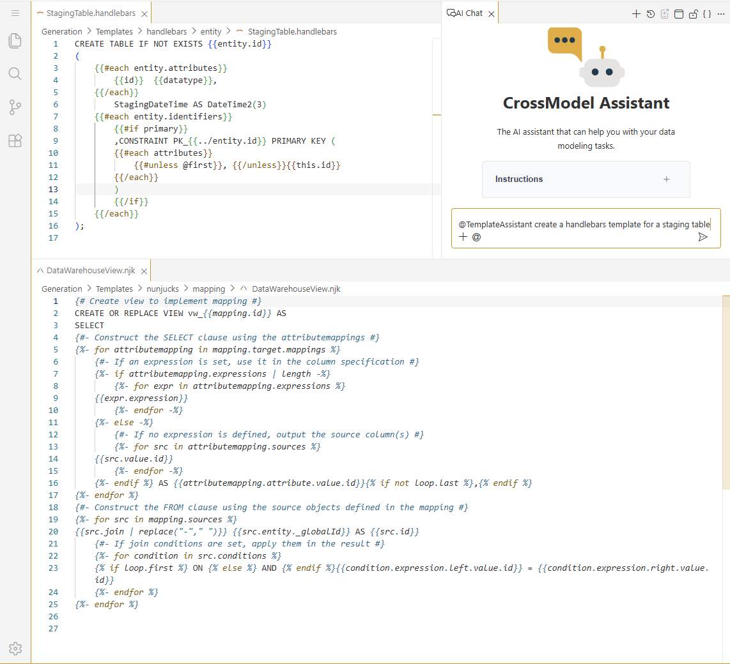Open the Search view in activity bar
The image size is (730, 664).
(15, 73)
